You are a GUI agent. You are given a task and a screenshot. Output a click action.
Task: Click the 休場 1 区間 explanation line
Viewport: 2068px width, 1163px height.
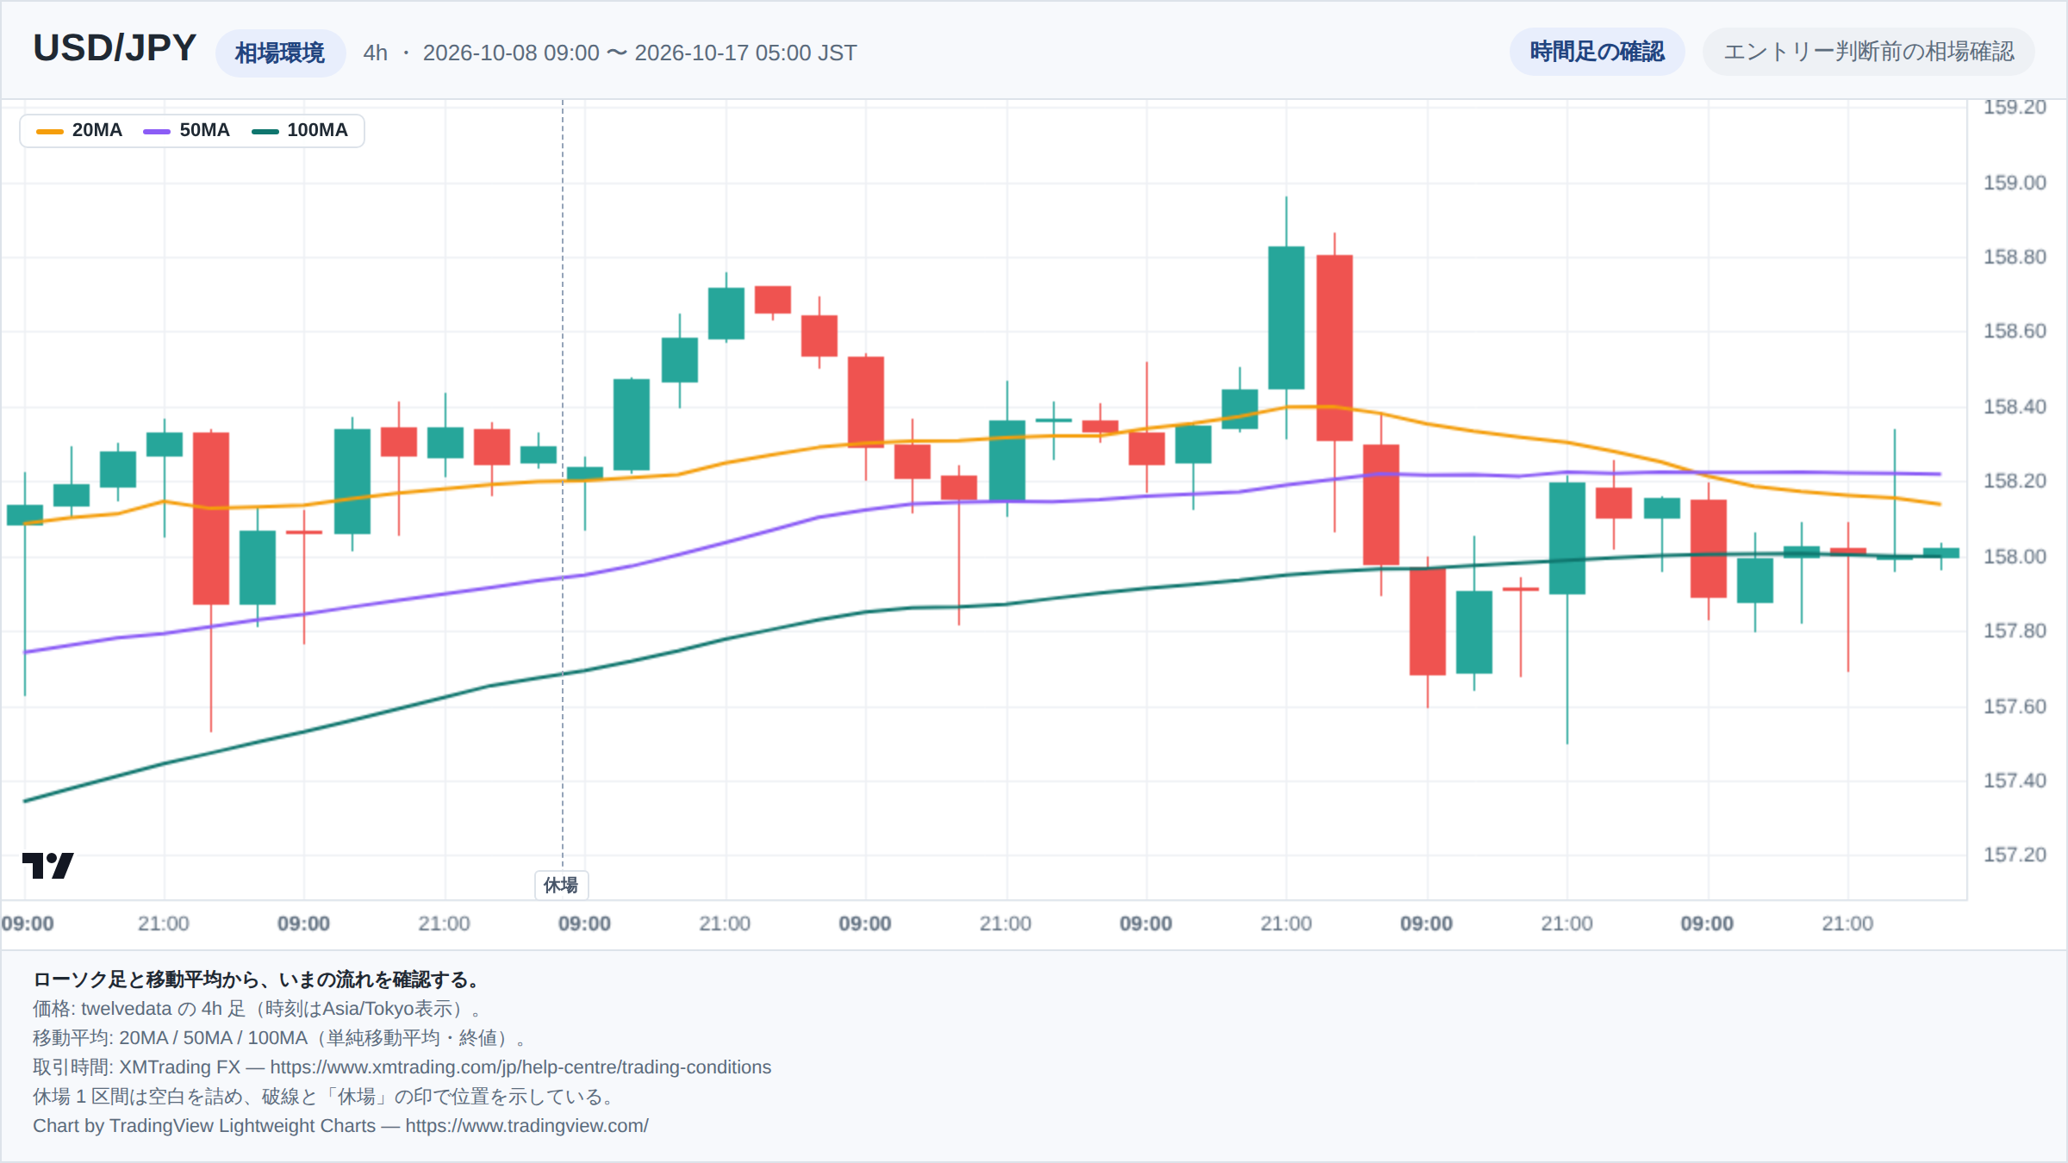(325, 1097)
